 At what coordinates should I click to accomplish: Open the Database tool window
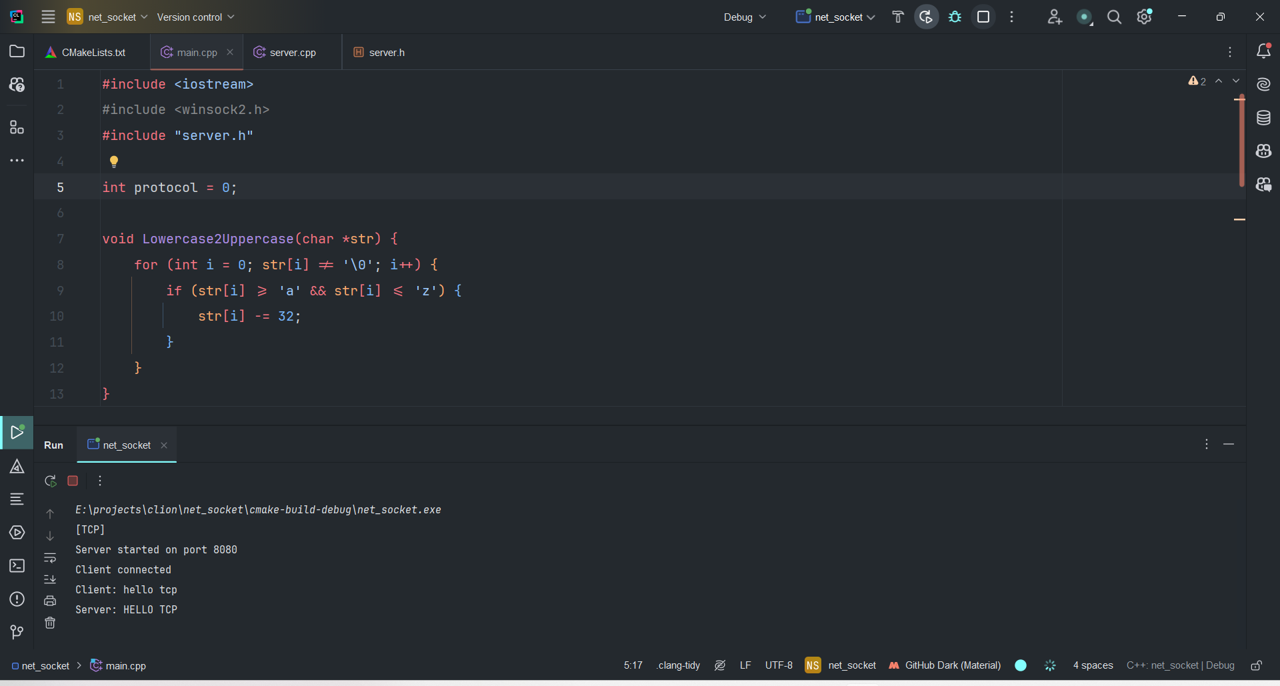click(x=1263, y=118)
